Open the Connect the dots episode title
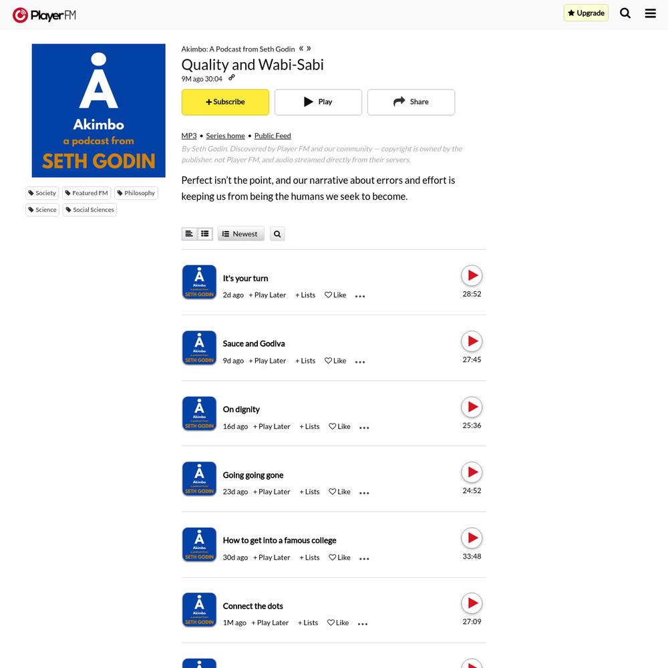 point(253,606)
